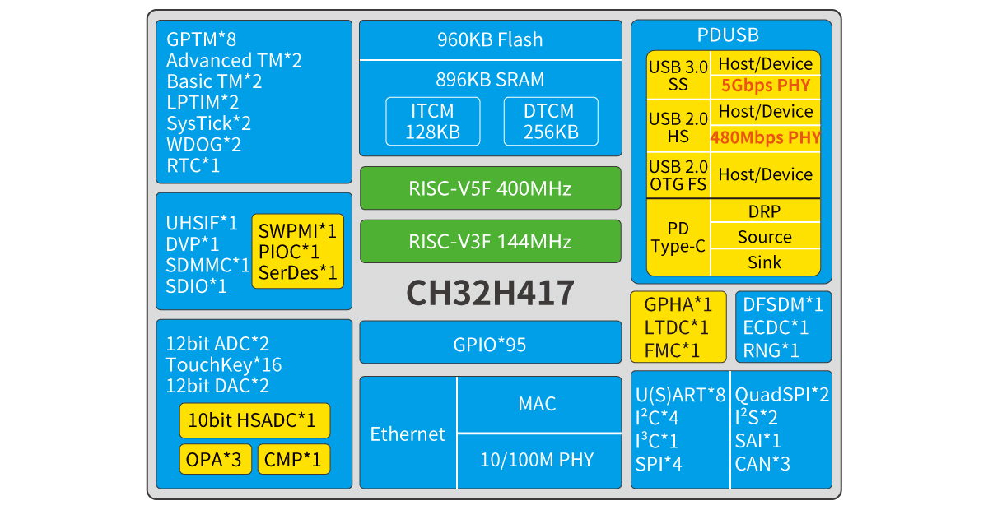Click the 960KB Flash block

pos(490,39)
